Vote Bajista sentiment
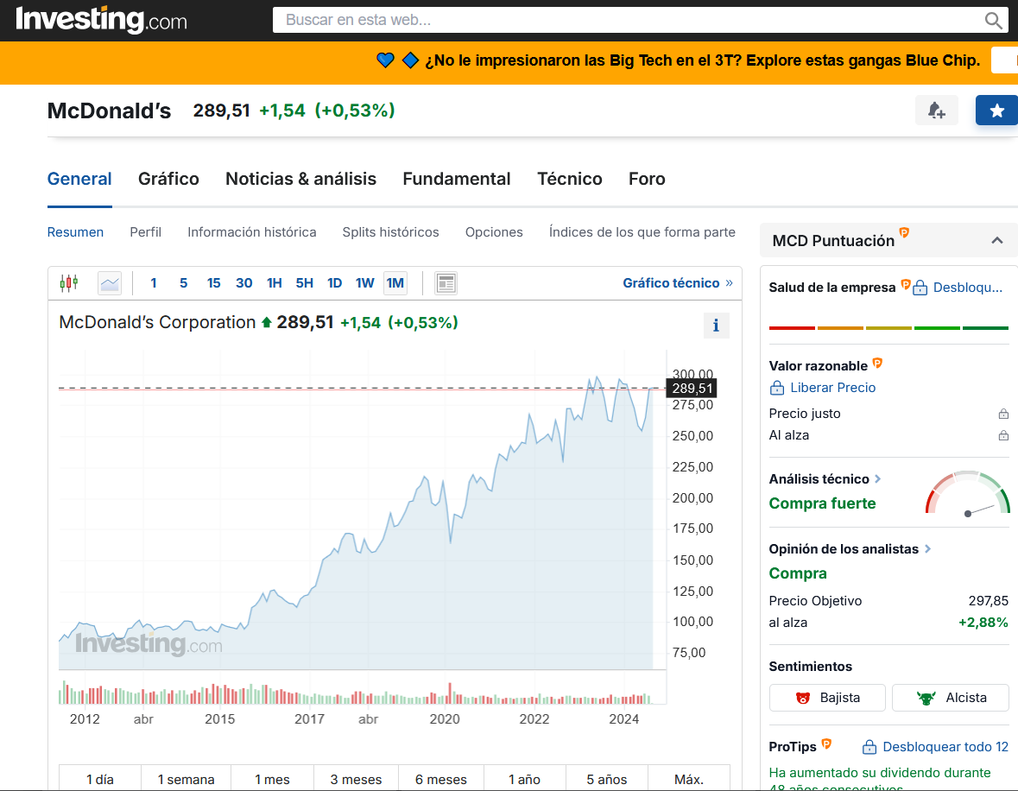This screenshot has height=791, width=1018. pyautogui.click(x=827, y=698)
